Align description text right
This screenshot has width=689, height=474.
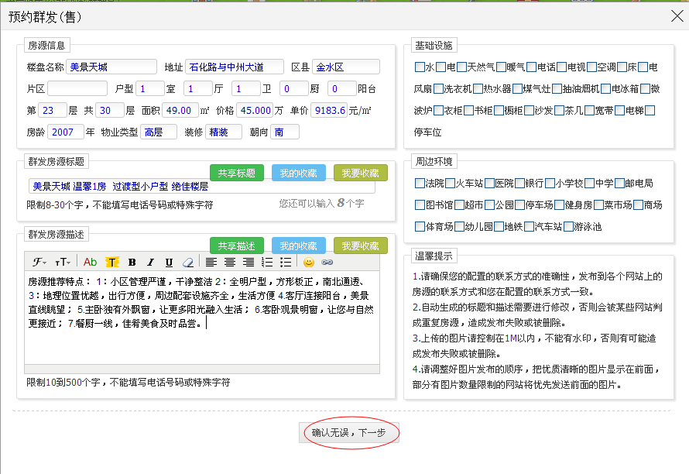click(x=249, y=262)
